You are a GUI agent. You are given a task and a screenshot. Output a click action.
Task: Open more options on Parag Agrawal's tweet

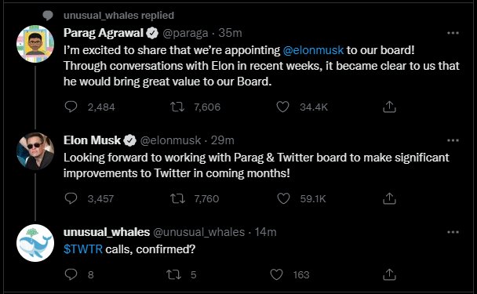pos(453,33)
